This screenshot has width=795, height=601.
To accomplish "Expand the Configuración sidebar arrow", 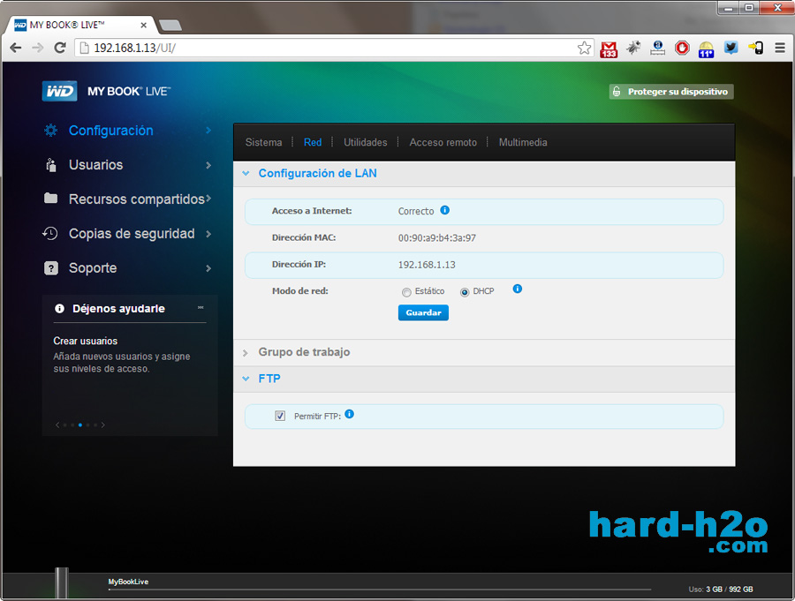I will pyautogui.click(x=208, y=131).
